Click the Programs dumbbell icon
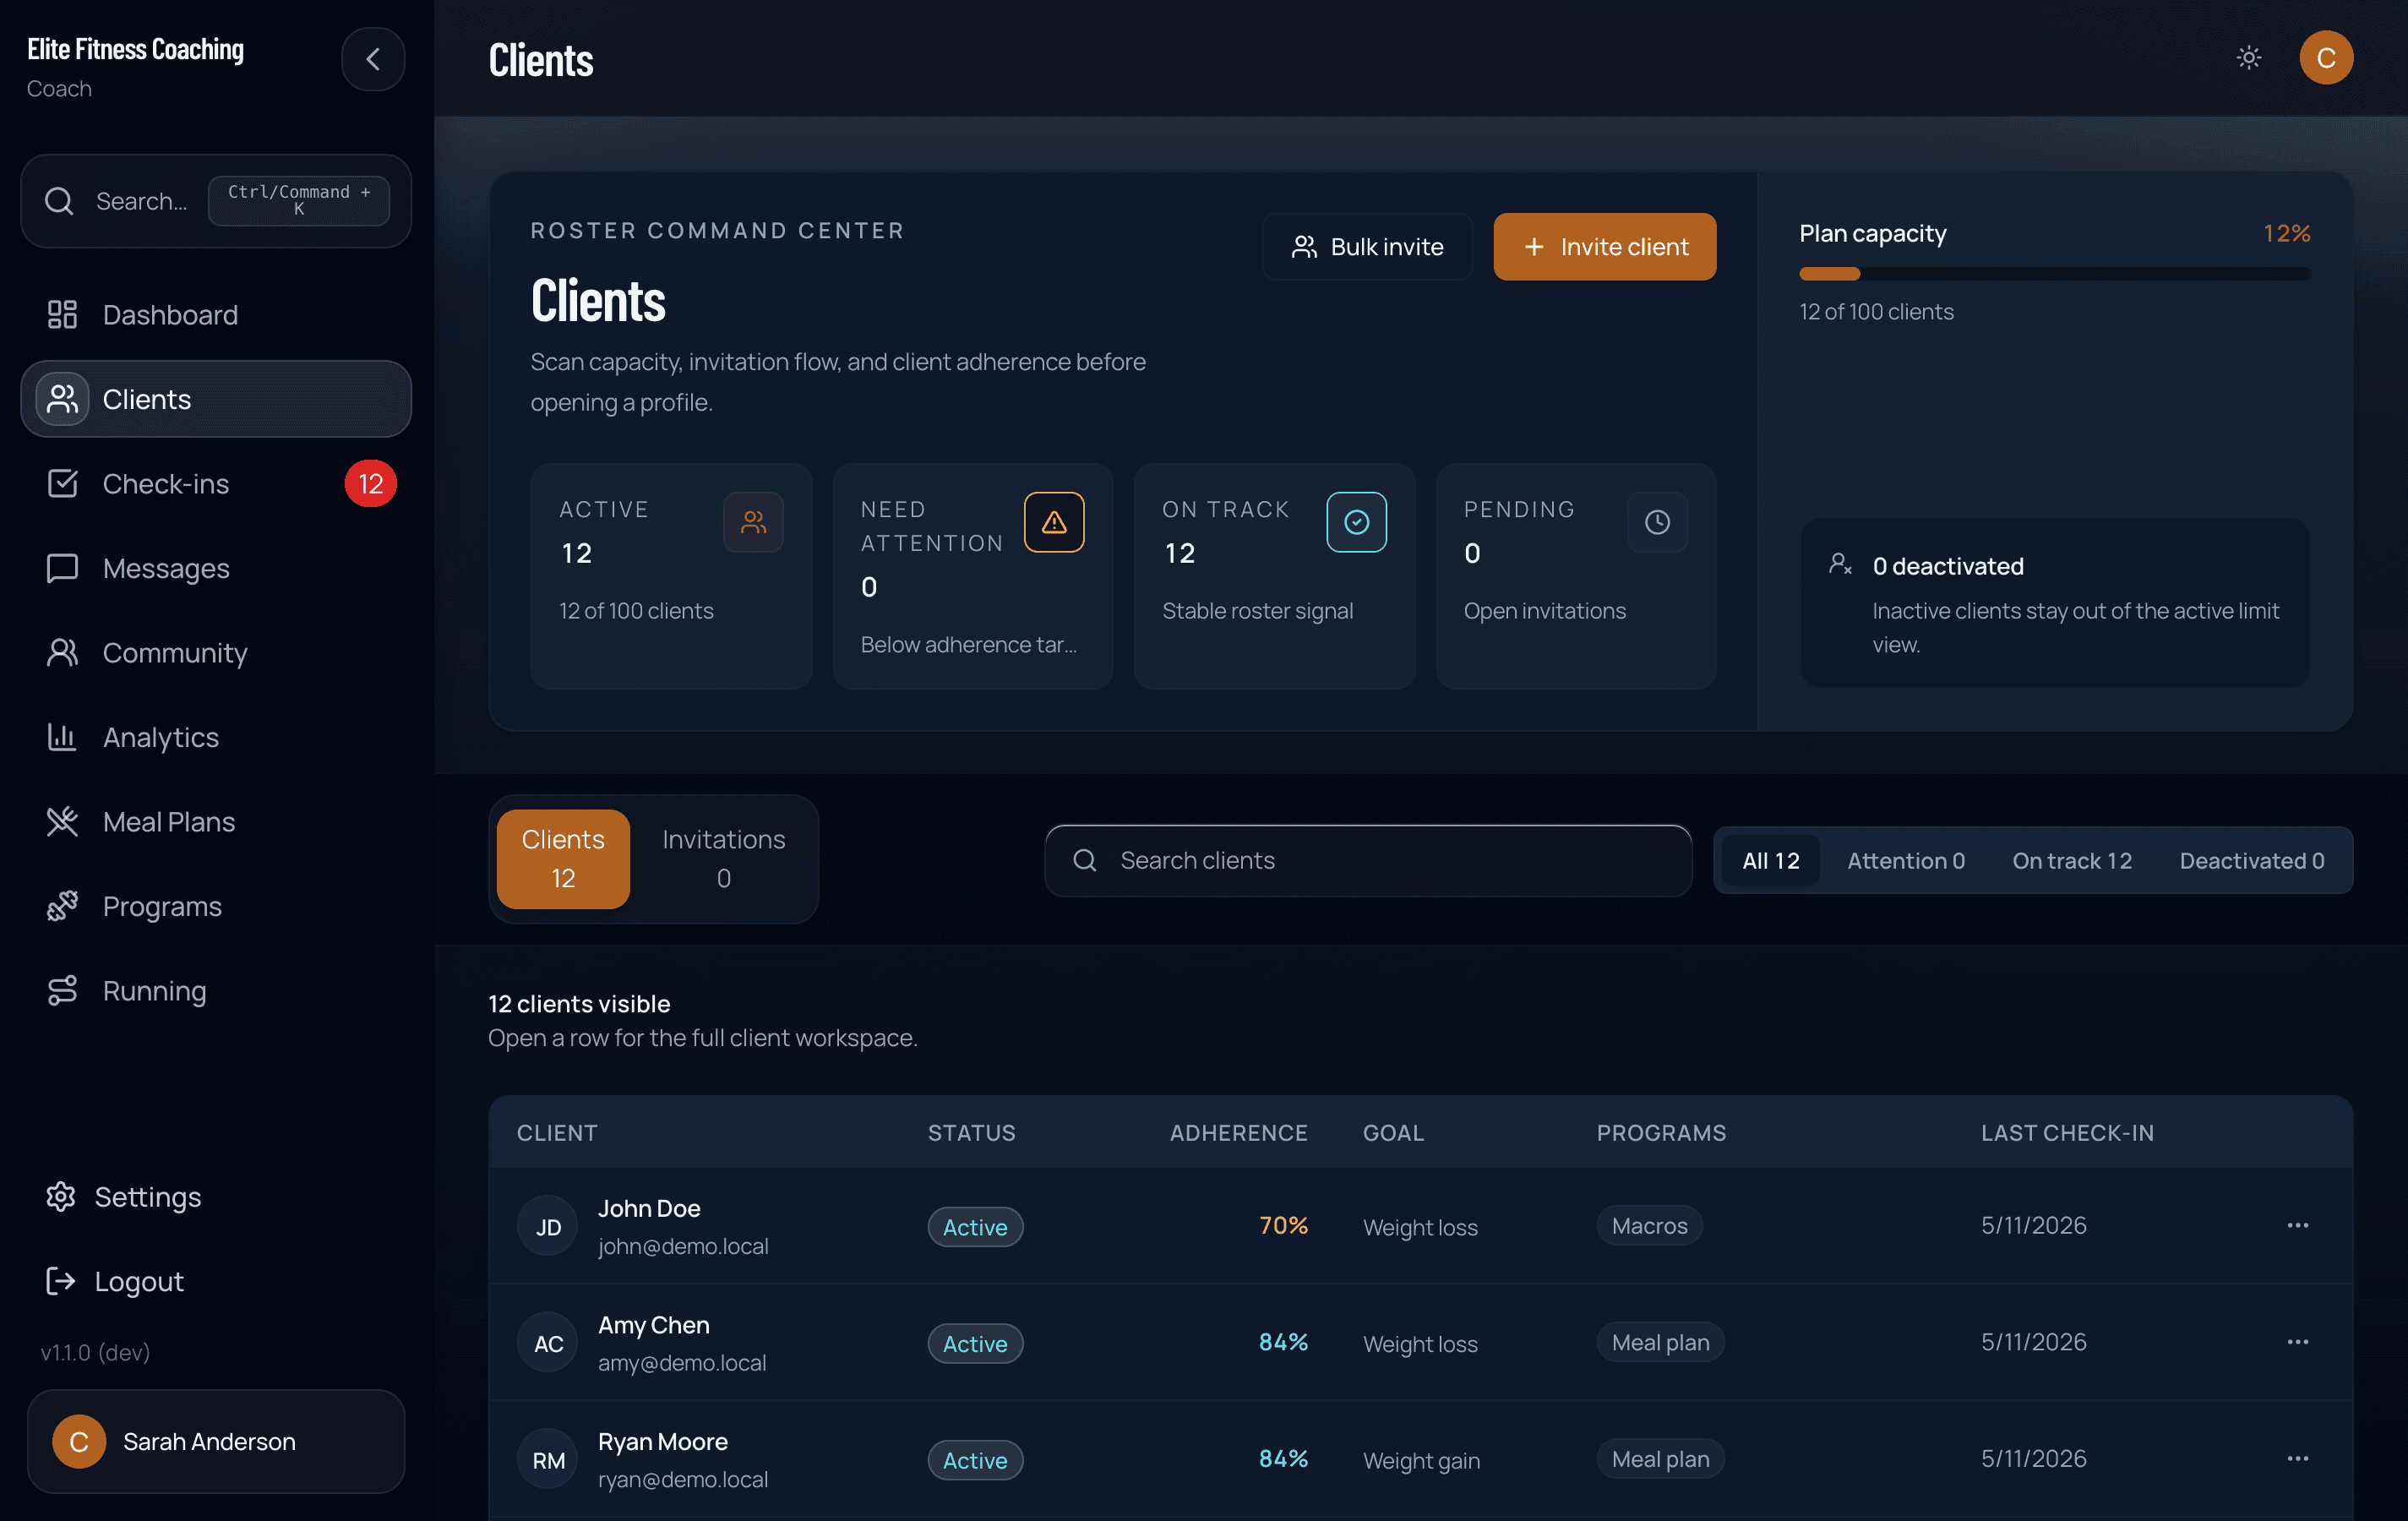 [x=62, y=906]
